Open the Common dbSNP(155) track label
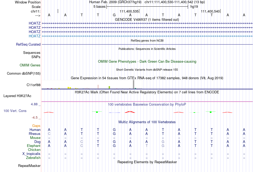 point(24,74)
